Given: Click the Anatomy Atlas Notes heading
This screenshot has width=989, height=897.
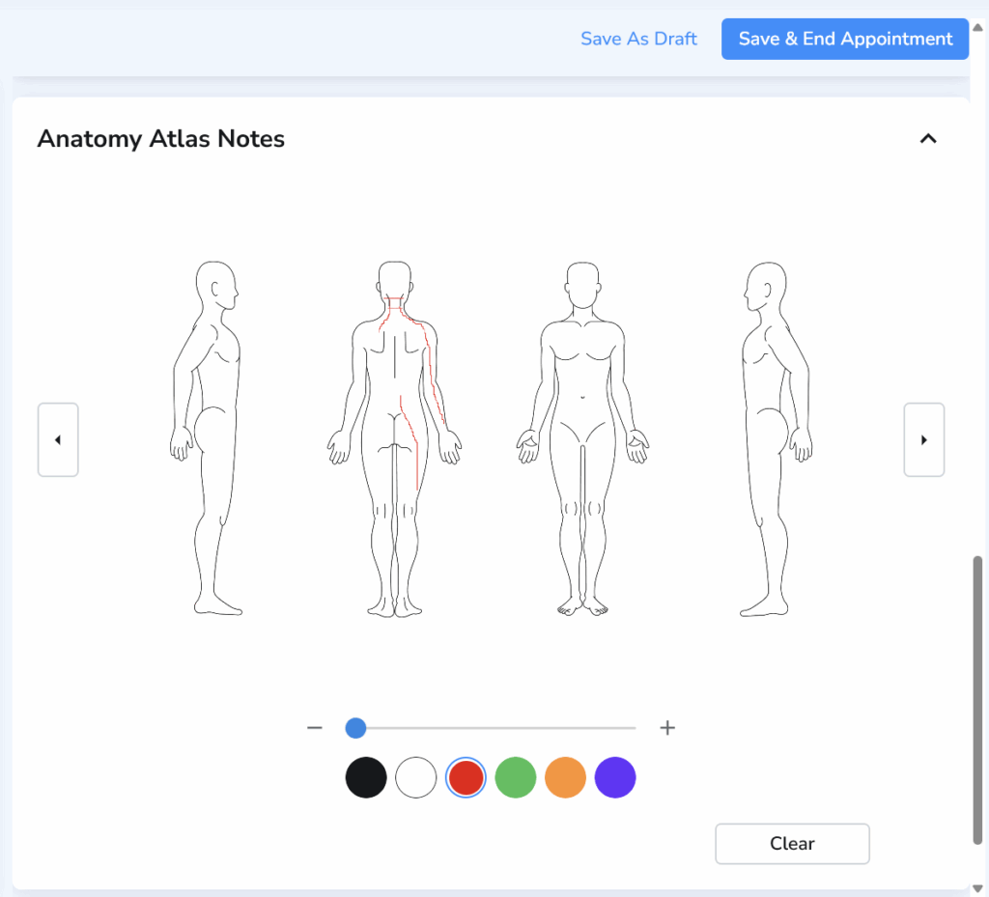Looking at the screenshot, I should pos(160,138).
